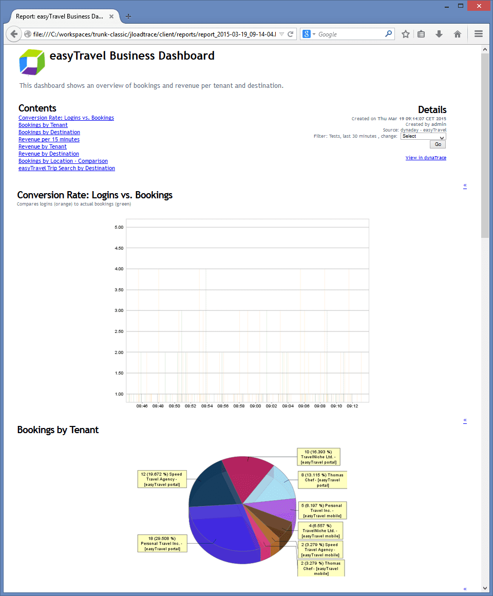Open the Firefox hamburger menu
This screenshot has width=493, height=596.
click(479, 34)
